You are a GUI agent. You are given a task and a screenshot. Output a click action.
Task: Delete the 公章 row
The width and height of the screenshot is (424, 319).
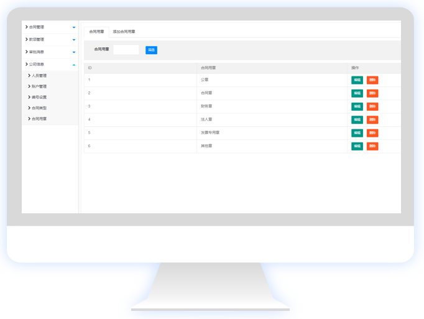point(372,80)
